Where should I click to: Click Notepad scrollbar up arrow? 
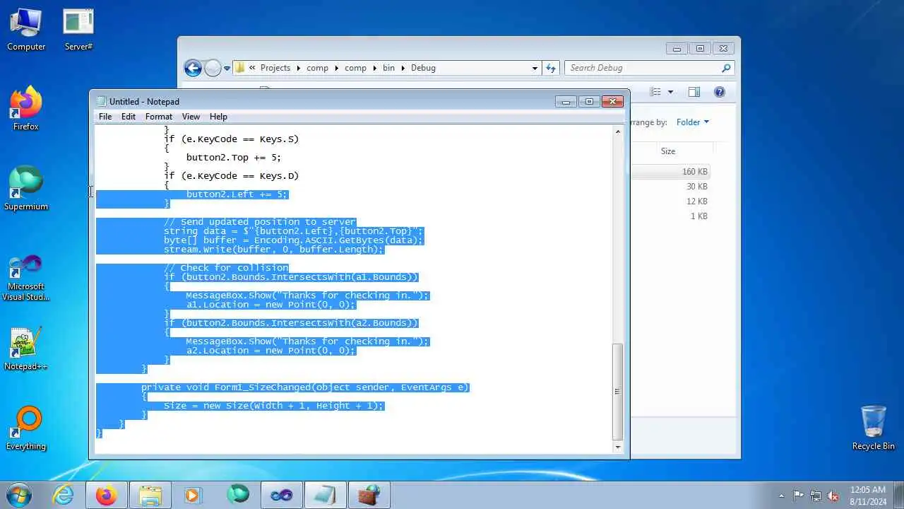click(618, 131)
